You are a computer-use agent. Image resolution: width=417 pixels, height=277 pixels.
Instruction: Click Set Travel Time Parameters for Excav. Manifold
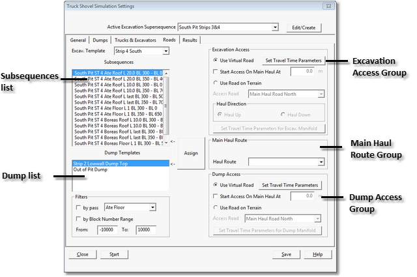click(269, 128)
